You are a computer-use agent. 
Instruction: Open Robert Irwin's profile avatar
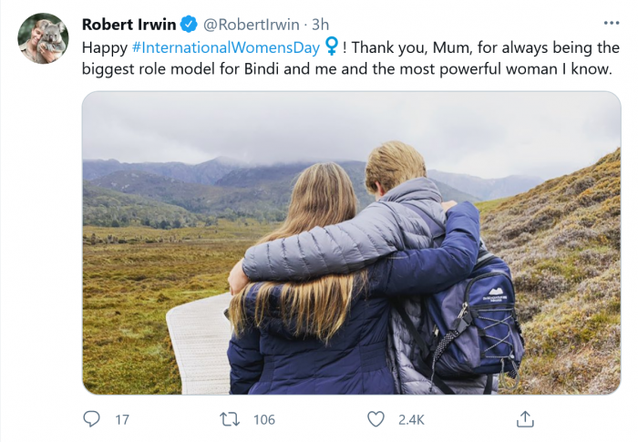pos(43,38)
